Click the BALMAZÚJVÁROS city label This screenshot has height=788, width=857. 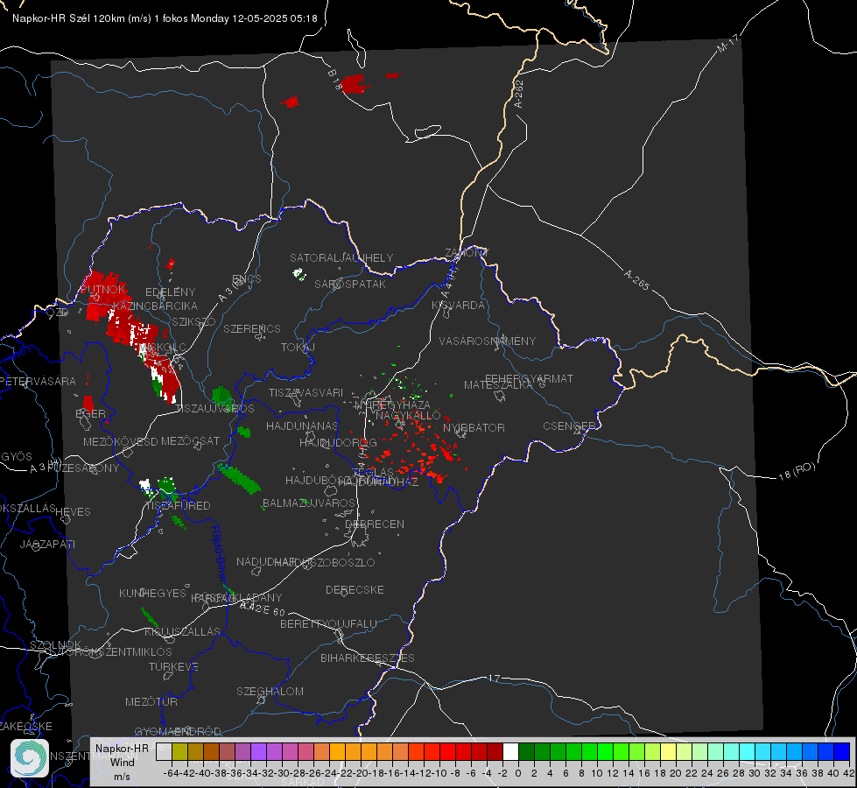click(x=309, y=503)
